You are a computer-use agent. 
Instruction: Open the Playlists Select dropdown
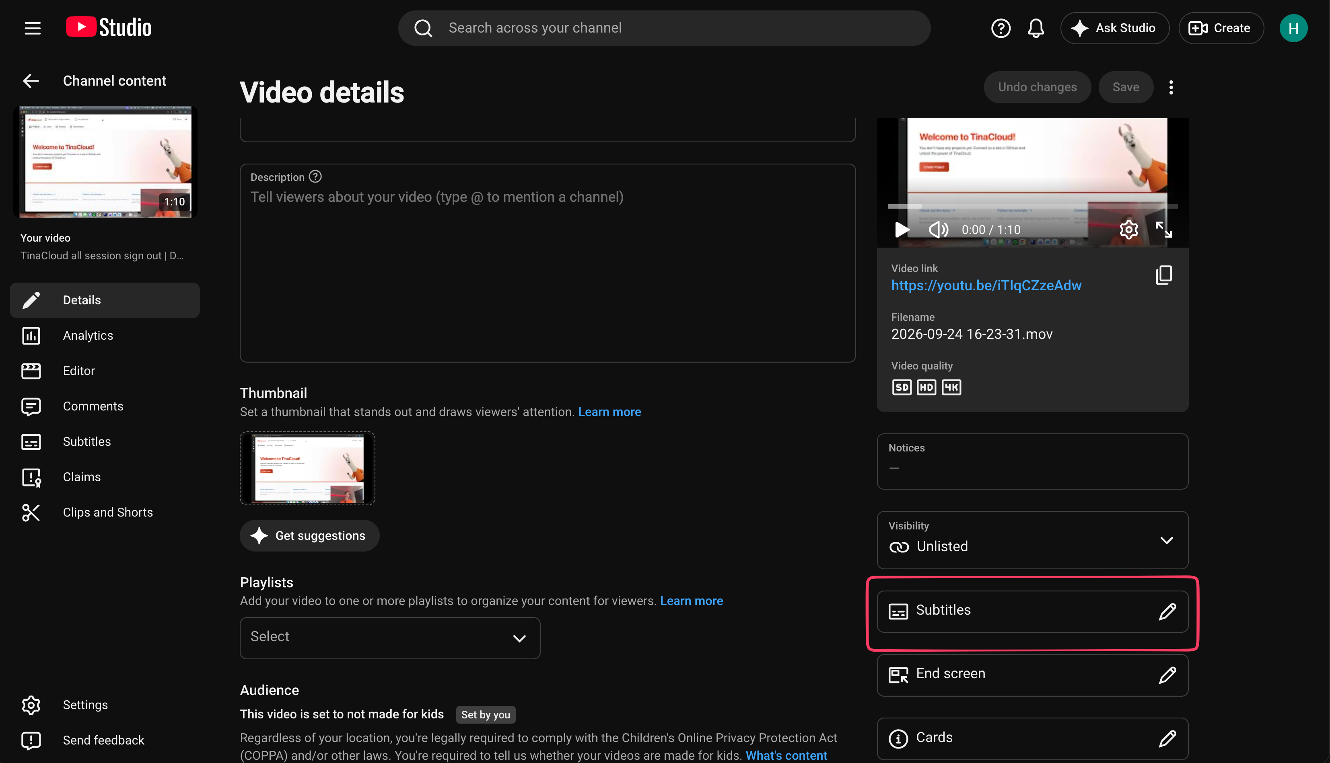click(x=390, y=638)
